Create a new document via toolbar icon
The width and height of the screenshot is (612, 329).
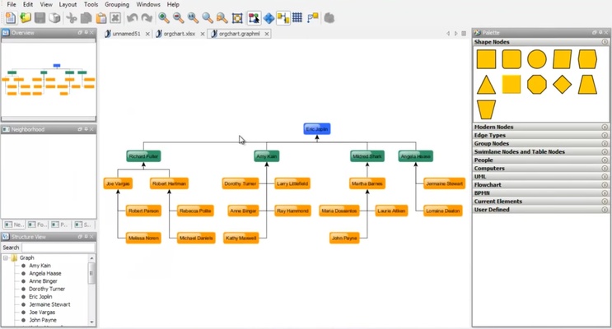tap(11, 18)
